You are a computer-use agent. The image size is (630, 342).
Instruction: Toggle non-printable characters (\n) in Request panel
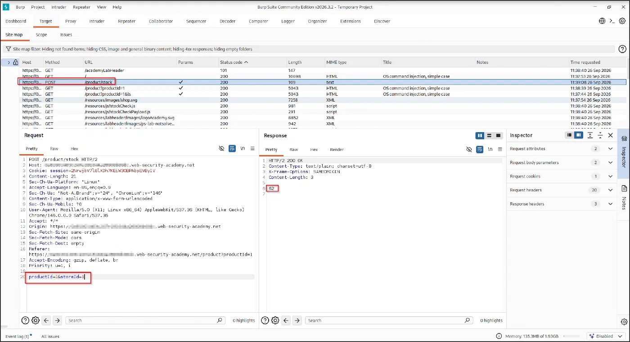pyautogui.click(x=243, y=149)
